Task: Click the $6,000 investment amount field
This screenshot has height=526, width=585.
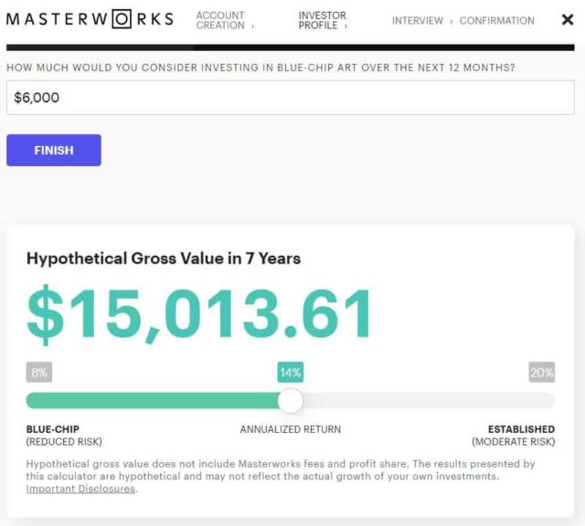Action: coord(291,98)
